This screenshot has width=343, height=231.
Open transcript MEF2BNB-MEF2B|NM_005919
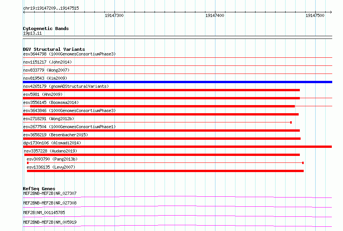(x=50, y=222)
